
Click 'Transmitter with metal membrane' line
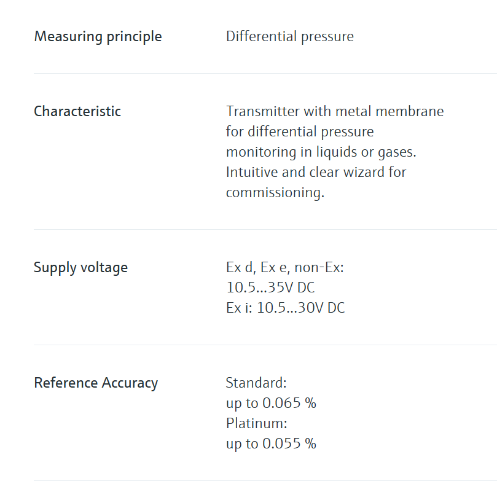[335, 112]
